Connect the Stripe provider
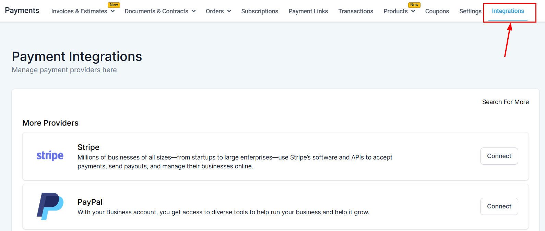 coord(499,156)
